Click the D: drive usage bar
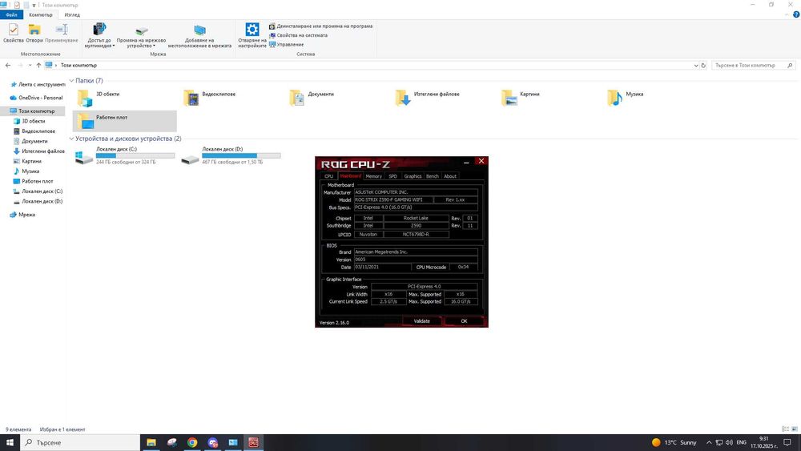Image resolution: width=801 pixels, height=451 pixels. [241, 155]
